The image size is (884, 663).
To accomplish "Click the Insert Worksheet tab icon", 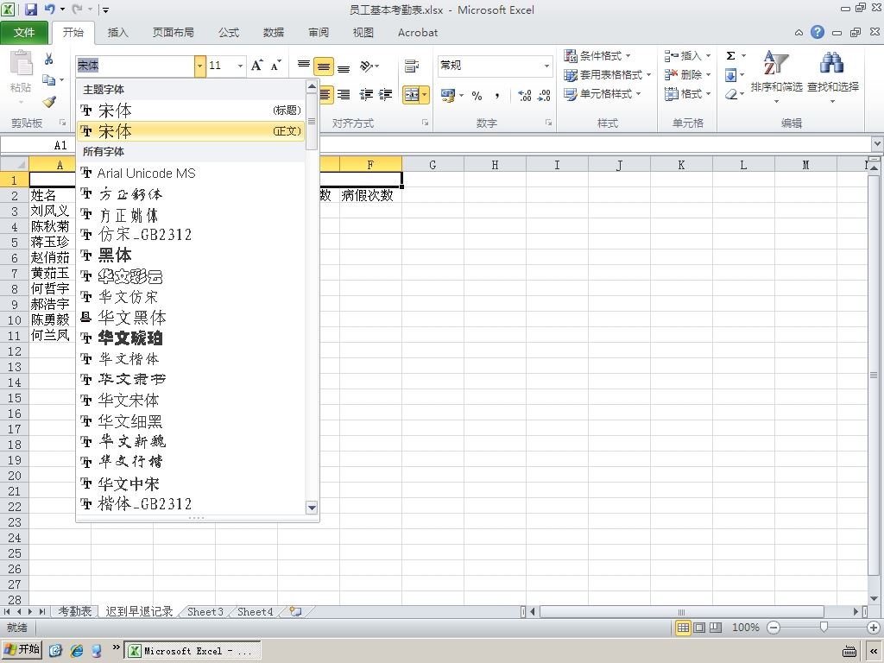I will (x=295, y=612).
